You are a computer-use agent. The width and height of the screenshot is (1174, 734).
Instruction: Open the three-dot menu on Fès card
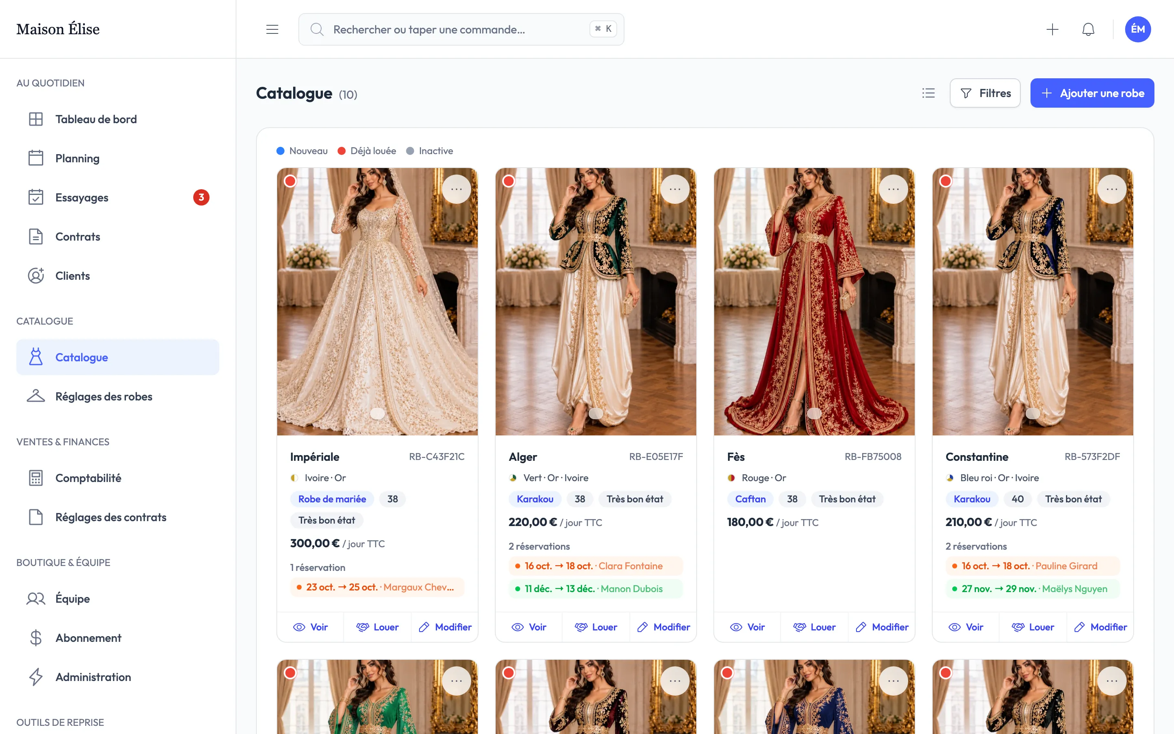coord(894,189)
